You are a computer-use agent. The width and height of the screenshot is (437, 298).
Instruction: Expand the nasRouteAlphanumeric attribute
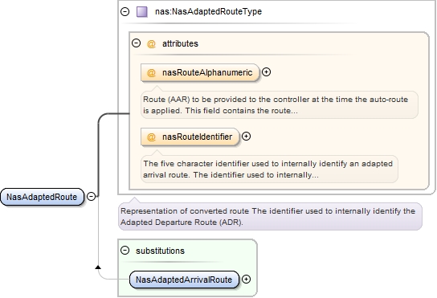(x=267, y=72)
